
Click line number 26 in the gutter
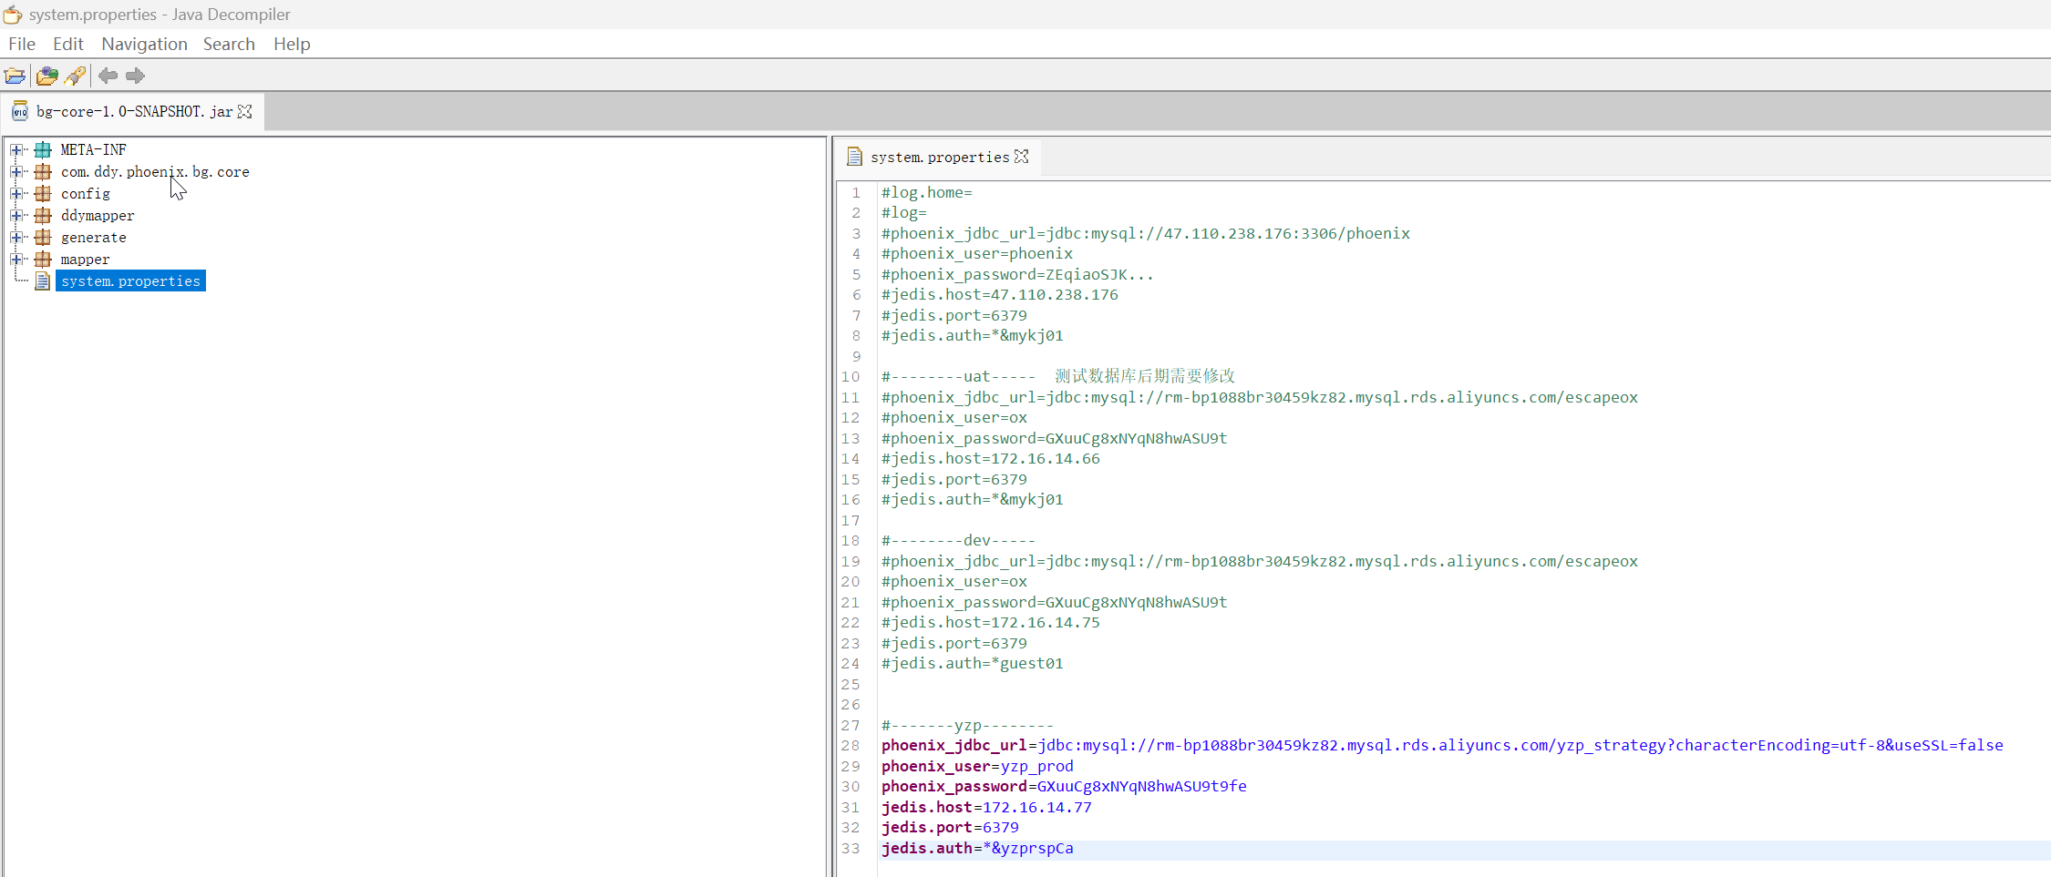pyautogui.click(x=850, y=704)
